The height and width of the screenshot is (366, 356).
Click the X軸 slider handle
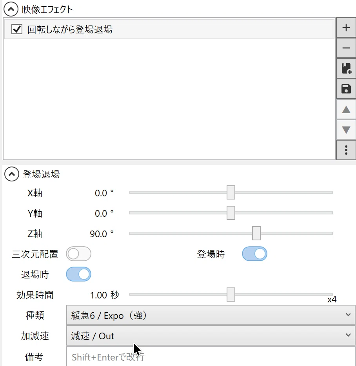coord(231,192)
